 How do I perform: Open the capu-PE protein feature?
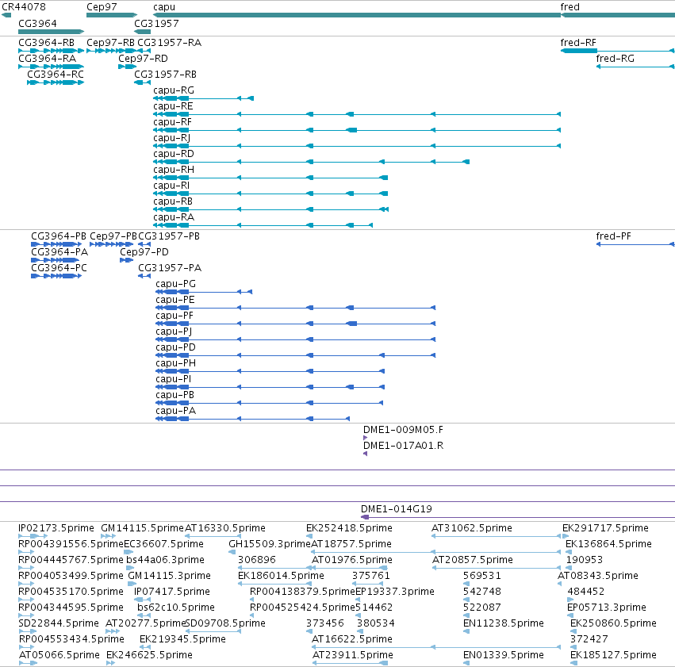point(296,308)
